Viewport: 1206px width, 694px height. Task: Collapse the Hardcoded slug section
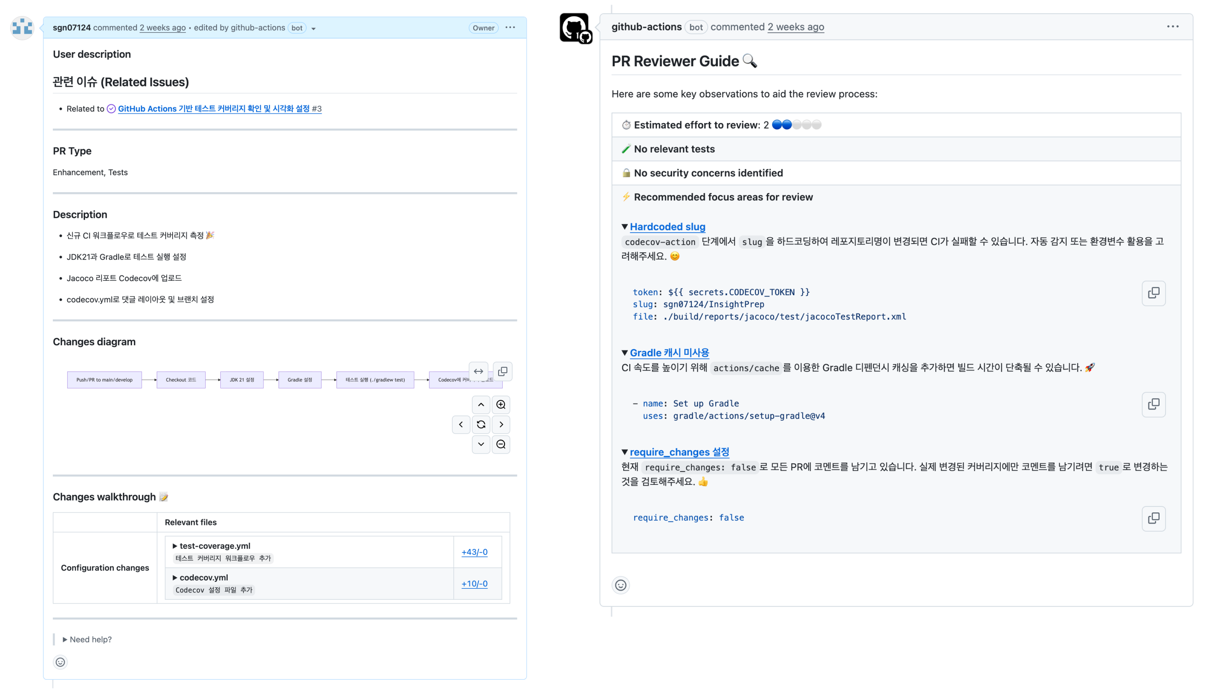pyautogui.click(x=624, y=227)
